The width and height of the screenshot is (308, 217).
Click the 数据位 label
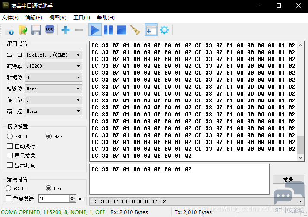coord(14,77)
